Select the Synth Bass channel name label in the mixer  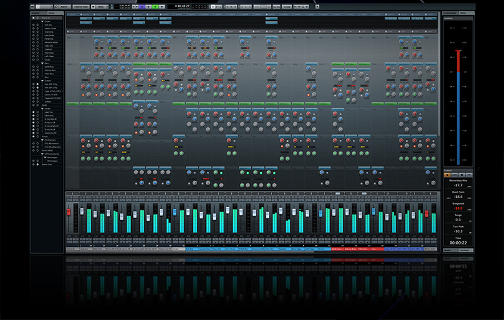click(x=338, y=249)
